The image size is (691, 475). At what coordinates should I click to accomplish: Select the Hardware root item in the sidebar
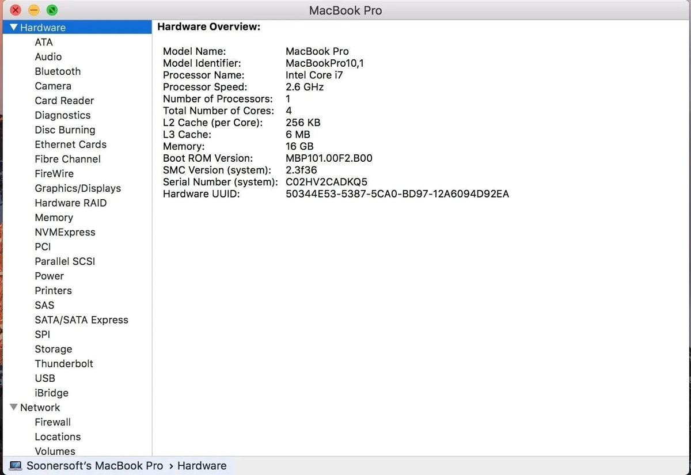43,27
